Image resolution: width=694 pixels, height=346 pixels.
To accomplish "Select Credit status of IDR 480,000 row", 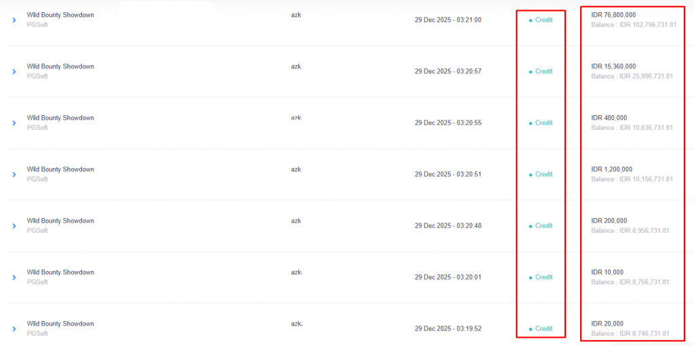I will click(544, 123).
